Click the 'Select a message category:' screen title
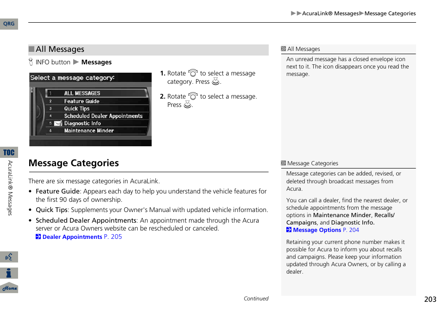 coord(72,78)
